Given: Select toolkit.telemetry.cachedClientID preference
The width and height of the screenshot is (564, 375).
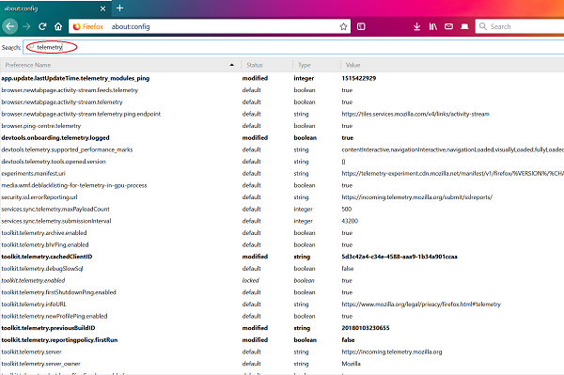Looking at the screenshot, I should [x=282, y=257].
